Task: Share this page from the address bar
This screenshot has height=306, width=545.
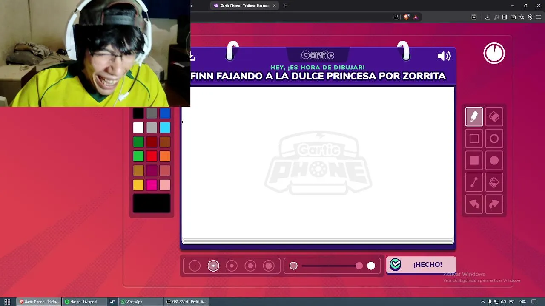Action: pyautogui.click(x=396, y=17)
